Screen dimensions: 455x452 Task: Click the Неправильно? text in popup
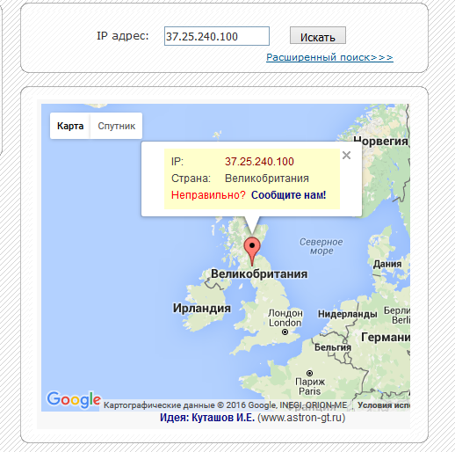click(208, 195)
